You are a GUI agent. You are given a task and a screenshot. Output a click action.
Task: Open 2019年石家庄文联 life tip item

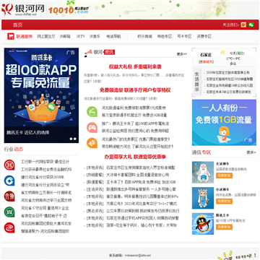227,72
